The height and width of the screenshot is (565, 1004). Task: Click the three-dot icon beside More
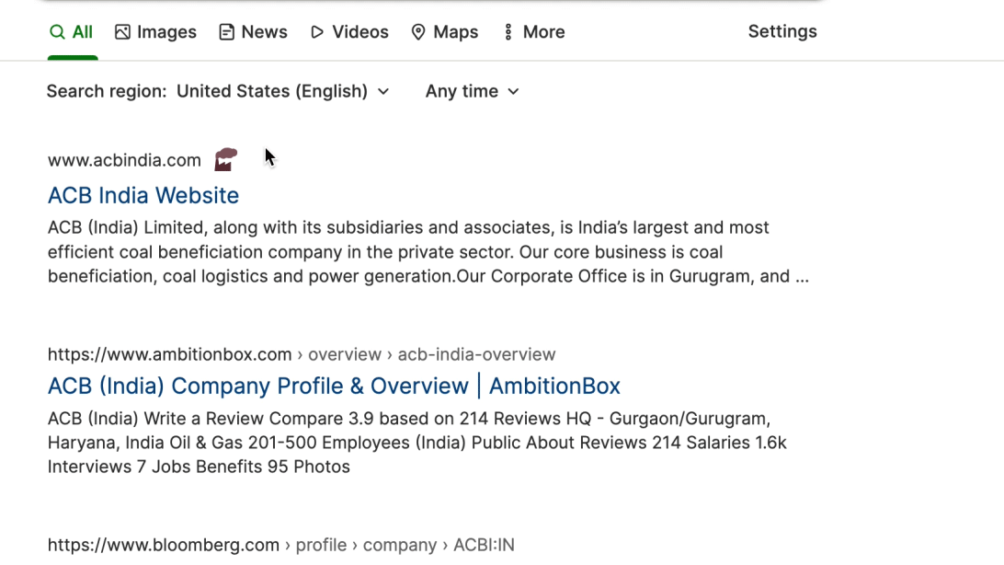point(508,32)
